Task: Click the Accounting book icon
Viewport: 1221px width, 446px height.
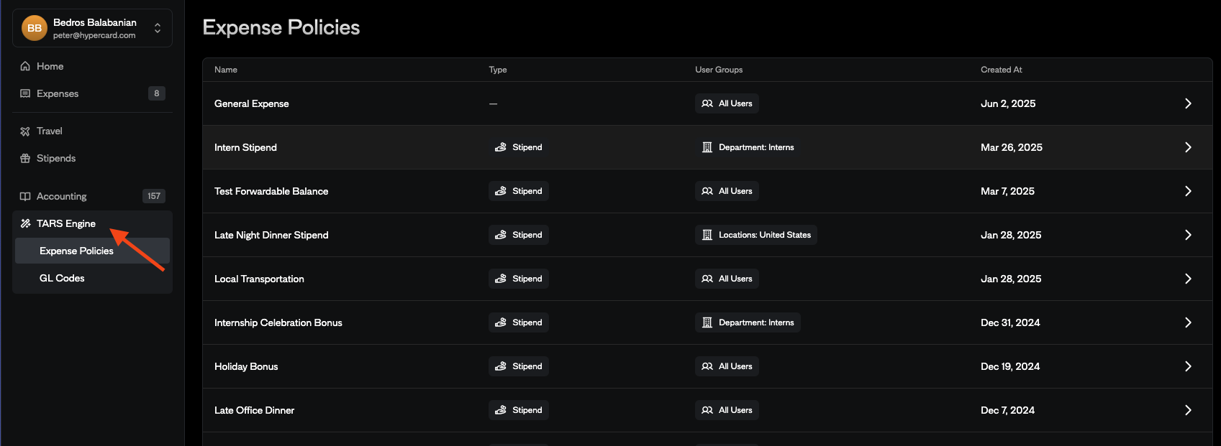Action: click(25, 196)
